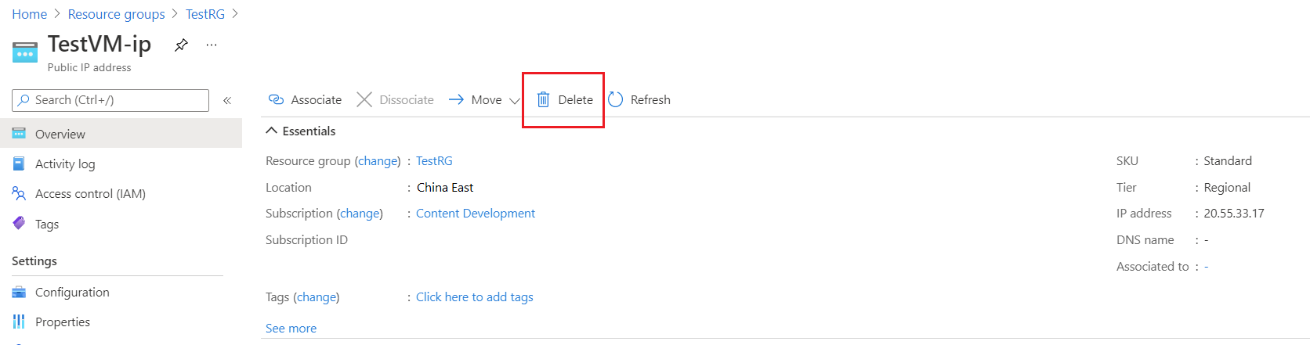Click the Associate link icon
This screenshot has width=1310, height=345.
coord(276,99)
